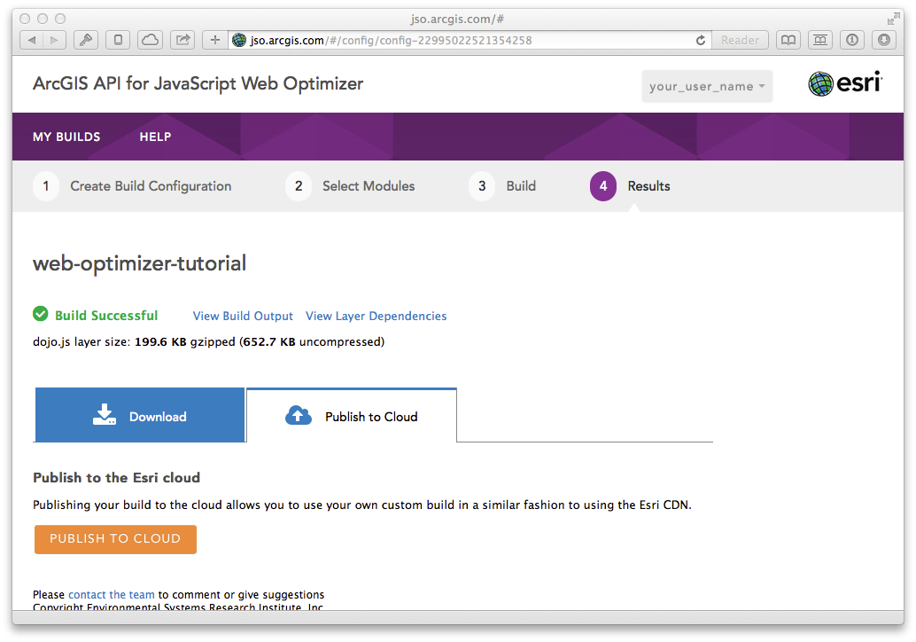This screenshot has height=642, width=916.
Task: Switch to the Download tab
Action: click(140, 415)
